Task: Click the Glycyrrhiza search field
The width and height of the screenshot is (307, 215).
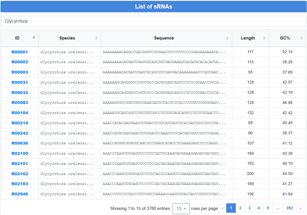Action: 154,21
